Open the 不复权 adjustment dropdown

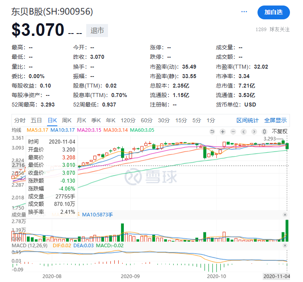point(279,131)
